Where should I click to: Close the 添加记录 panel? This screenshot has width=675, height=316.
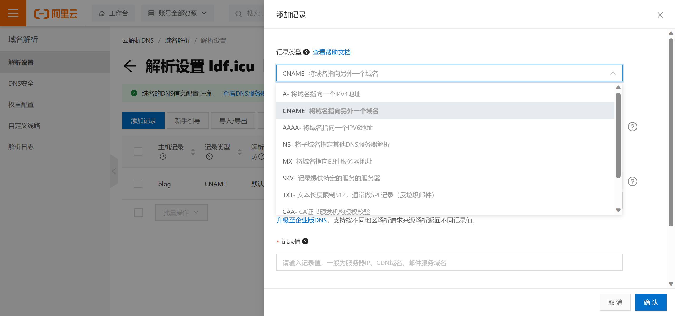point(660,15)
